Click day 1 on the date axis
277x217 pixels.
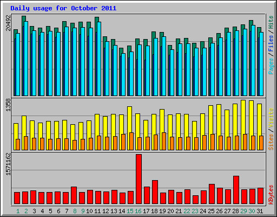coord(18,211)
